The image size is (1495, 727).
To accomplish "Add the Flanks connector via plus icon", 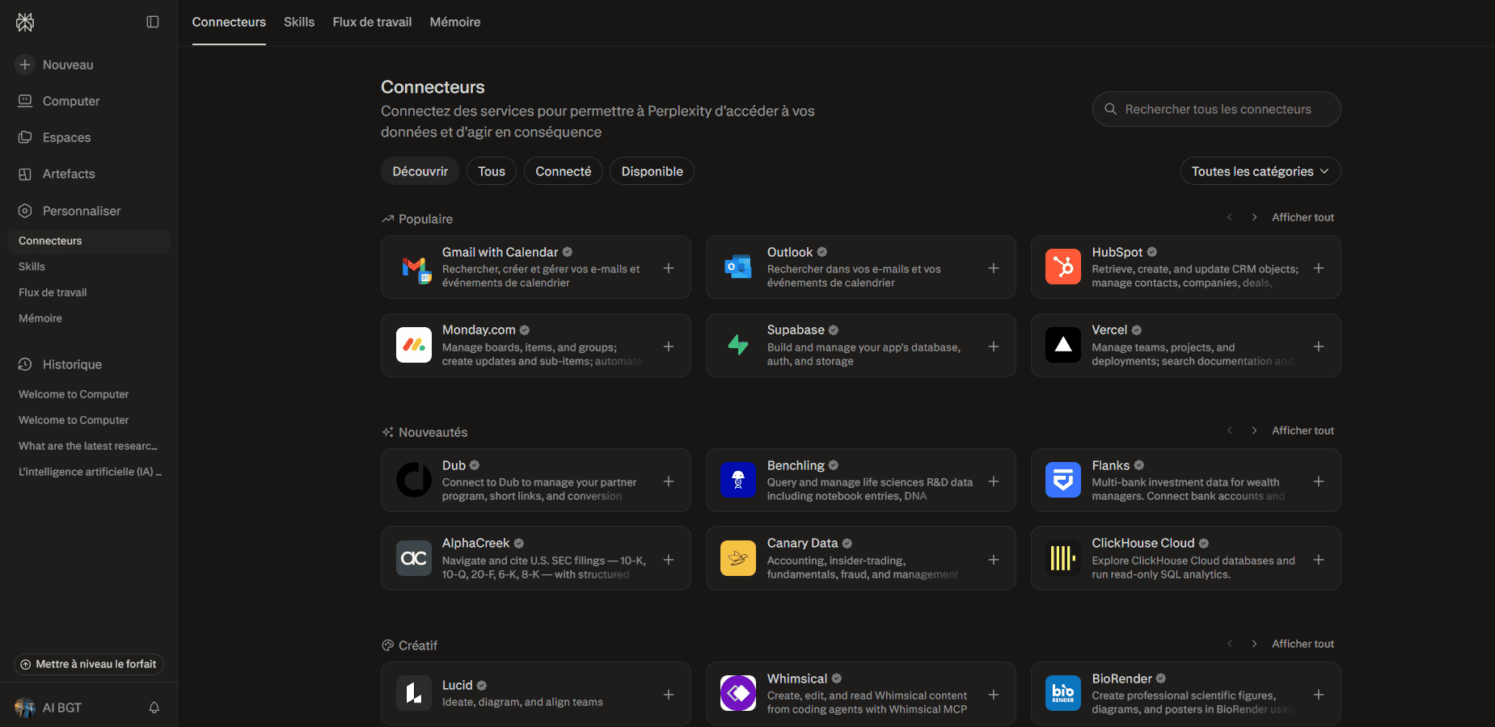I will click(x=1319, y=481).
